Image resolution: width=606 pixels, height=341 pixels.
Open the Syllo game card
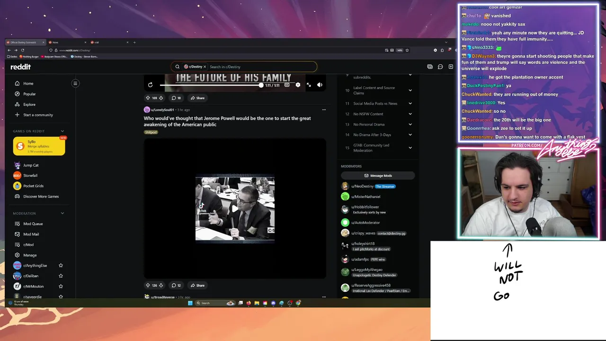pyautogui.click(x=39, y=146)
